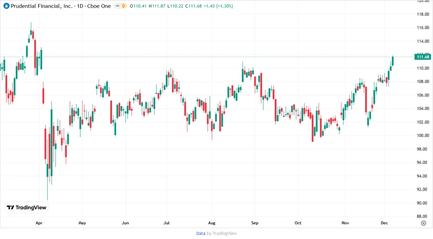Click the 'Prudential Financial, Inc.' symbol title
This screenshot has width=433, height=239.
(41, 6)
